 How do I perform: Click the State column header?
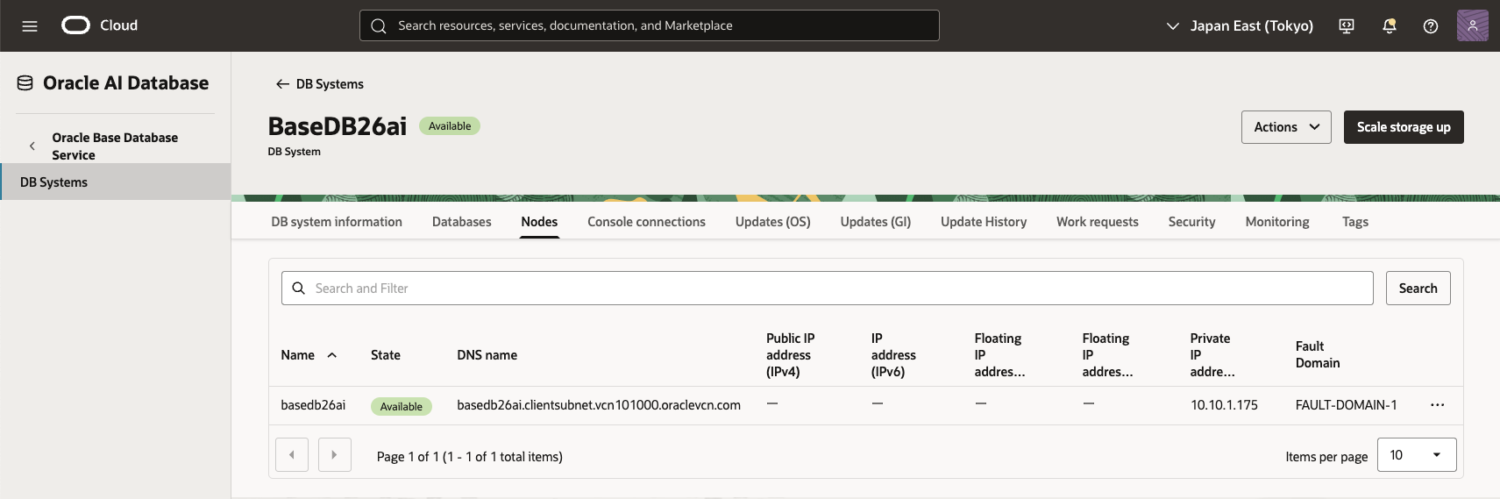[386, 355]
